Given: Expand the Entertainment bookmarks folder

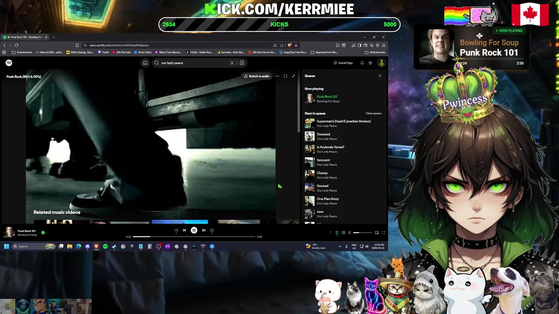Looking at the screenshot, I should 22,52.
